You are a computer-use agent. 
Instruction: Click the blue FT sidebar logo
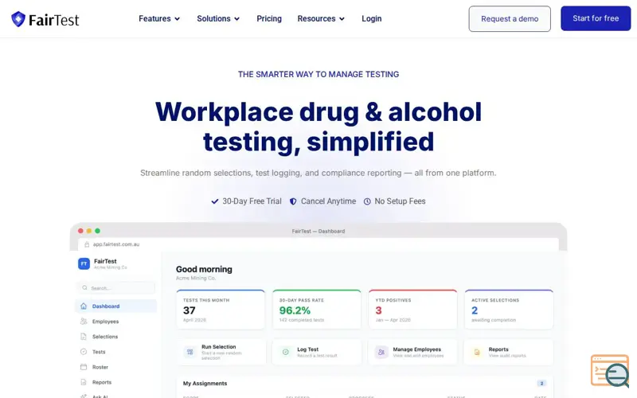[x=84, y=263]
